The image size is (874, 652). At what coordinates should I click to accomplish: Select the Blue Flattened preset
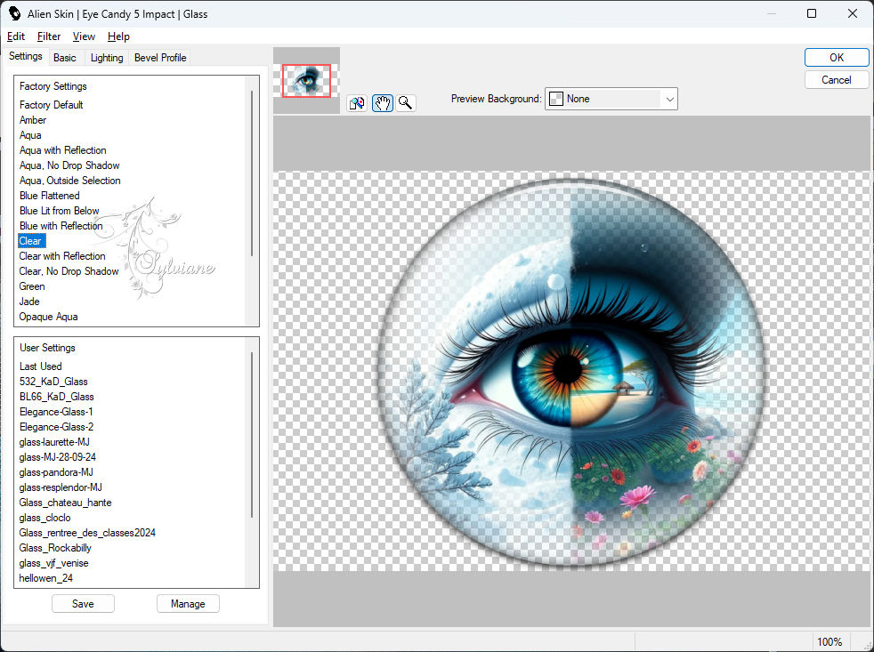coord(49,195)
